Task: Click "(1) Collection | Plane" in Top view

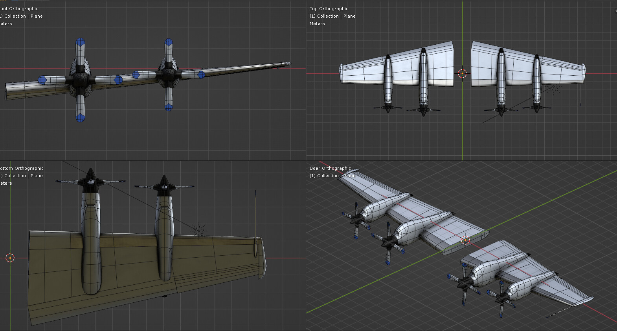Action: pos(332,16)
